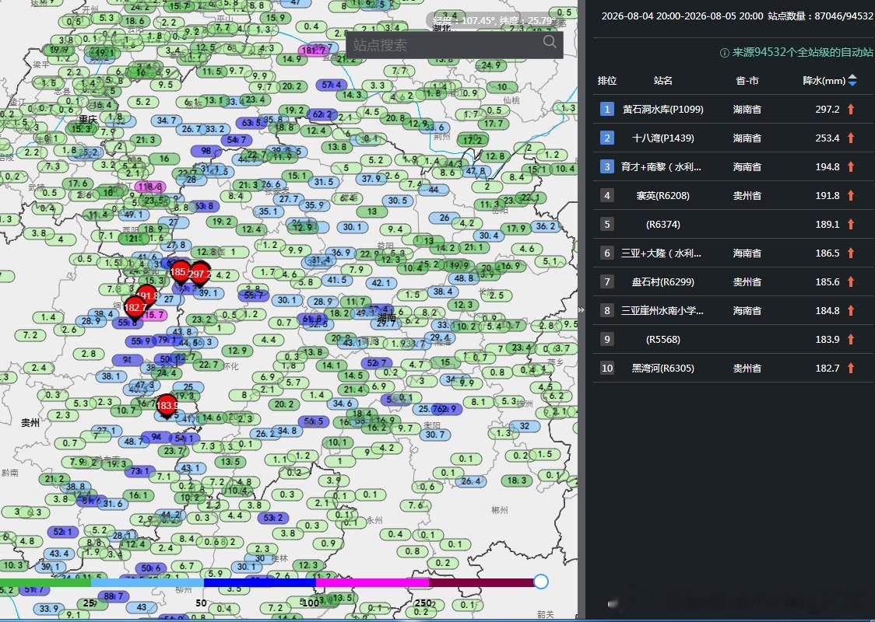Select station 育才+南黎 in ranking list
Image resolution: width=875 pixels, height=622 pixels.
click(x=661, y=166)
